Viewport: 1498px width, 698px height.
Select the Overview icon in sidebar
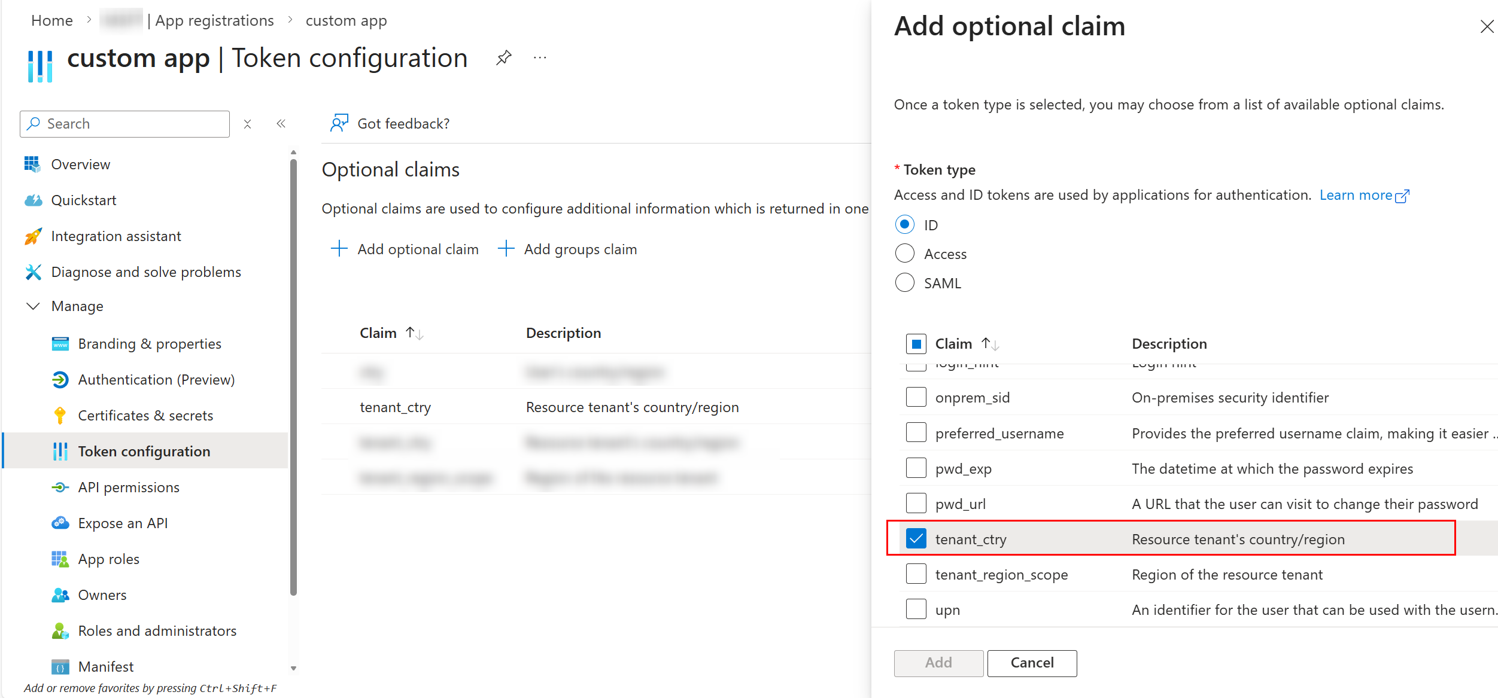(x=33, y=164)
